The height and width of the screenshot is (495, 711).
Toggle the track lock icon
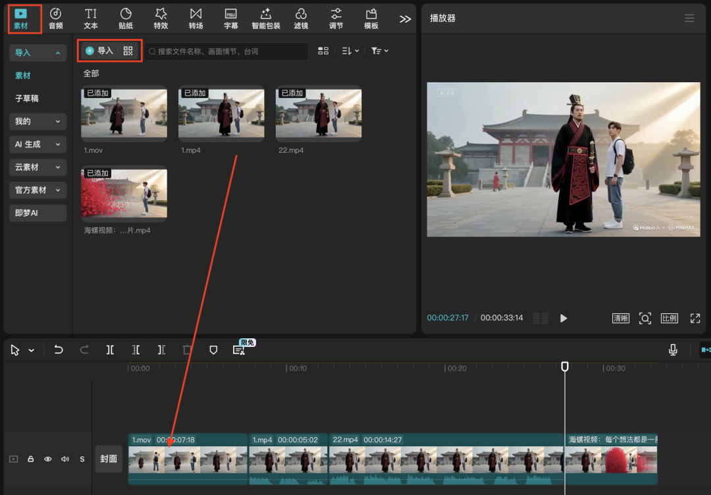(30, 459)
